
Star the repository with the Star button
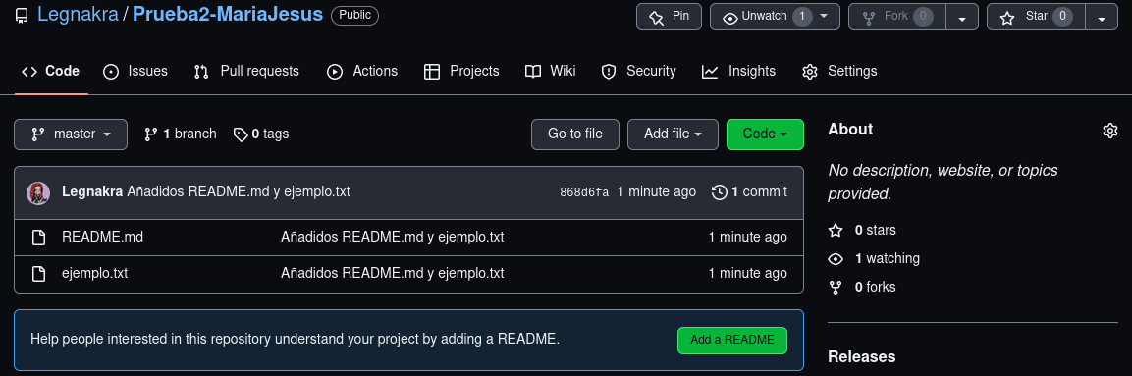pos(1036,17)
